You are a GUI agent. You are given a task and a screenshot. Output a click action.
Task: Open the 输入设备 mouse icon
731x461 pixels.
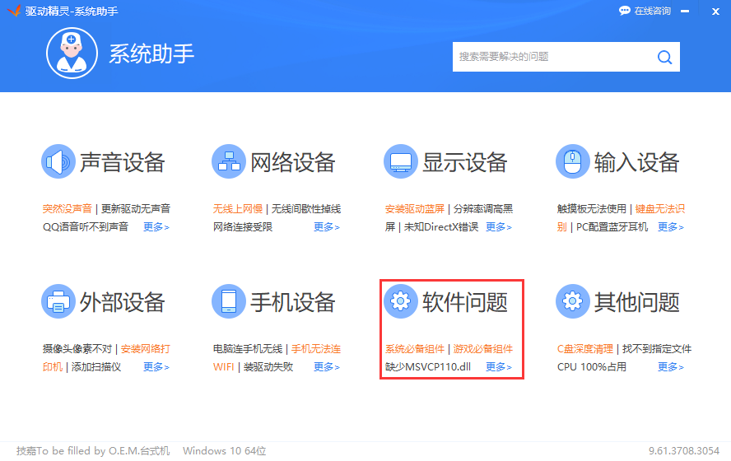pyautogui.click(x=572, y=161)
